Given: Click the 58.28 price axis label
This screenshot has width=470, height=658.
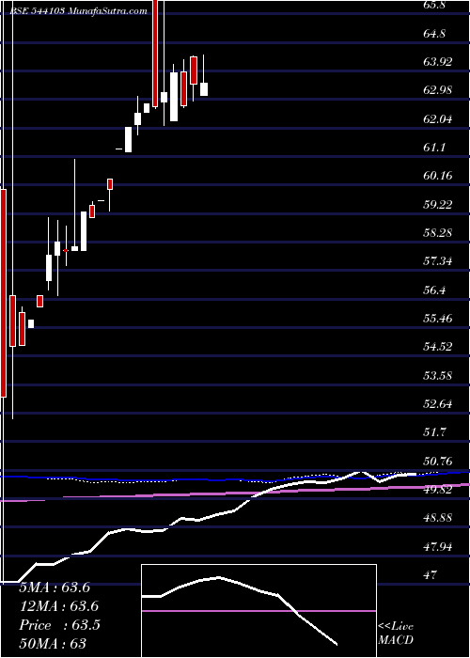Looking at the screenshot, I should (x=438, y=233).
